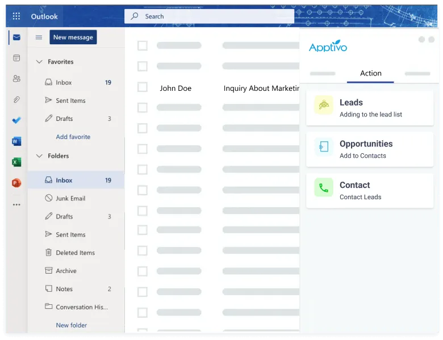Click Add favorite link

point(73,137)
